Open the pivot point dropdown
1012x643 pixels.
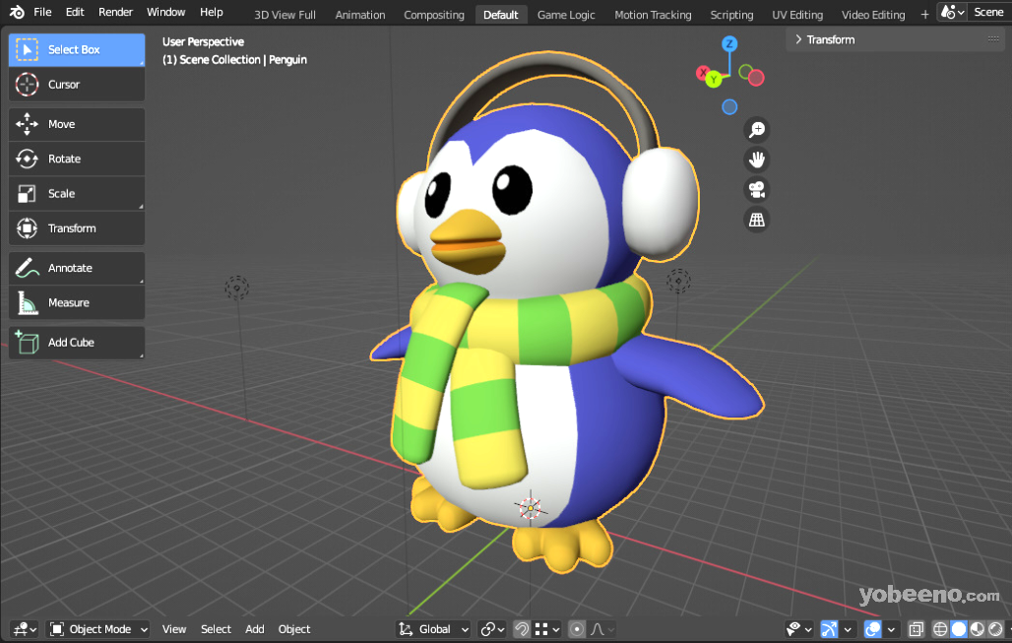492,629
